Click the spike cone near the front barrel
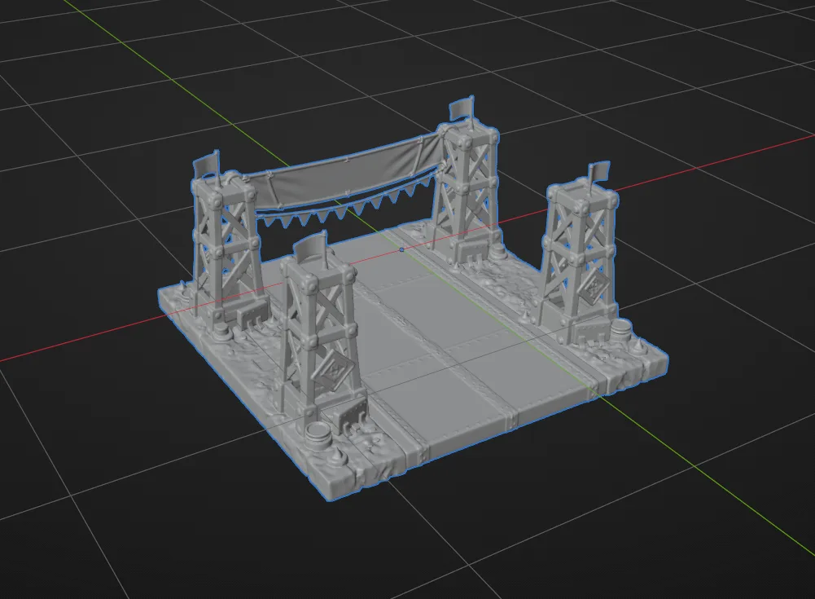The image size is (815, 599). pos(338,457)
